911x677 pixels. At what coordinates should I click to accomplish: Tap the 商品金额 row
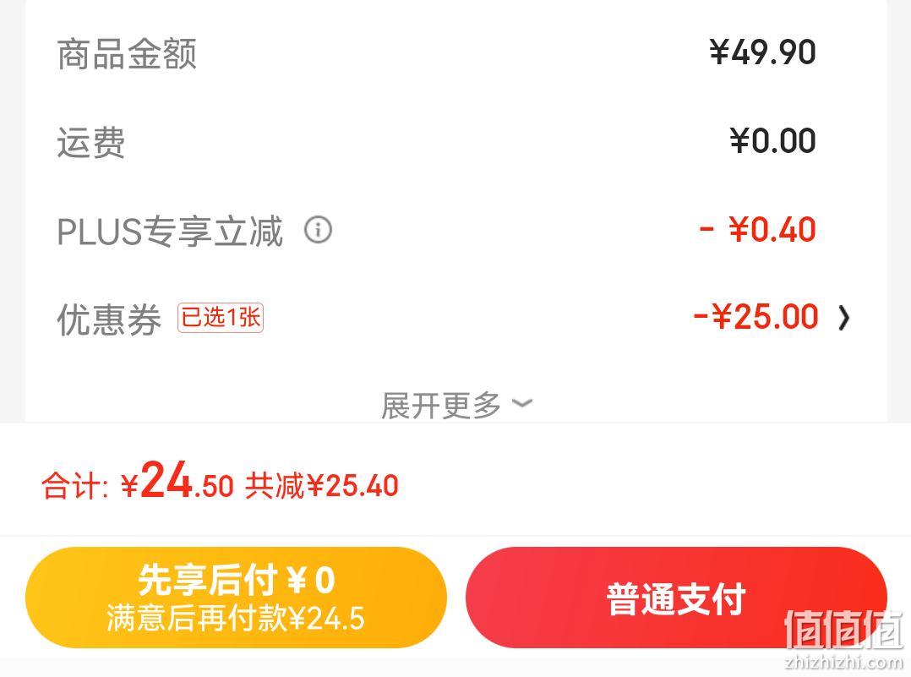click(455, 53)
